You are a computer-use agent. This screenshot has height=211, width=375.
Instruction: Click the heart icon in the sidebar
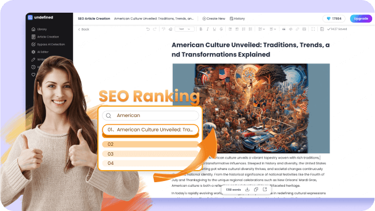click(x=33, y=74)
